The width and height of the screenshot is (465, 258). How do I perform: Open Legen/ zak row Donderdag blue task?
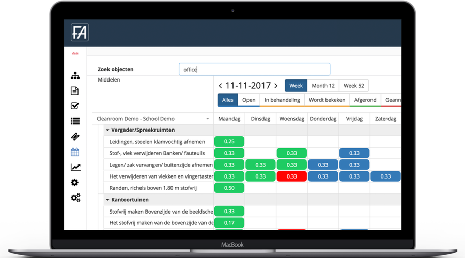[323, 165]
